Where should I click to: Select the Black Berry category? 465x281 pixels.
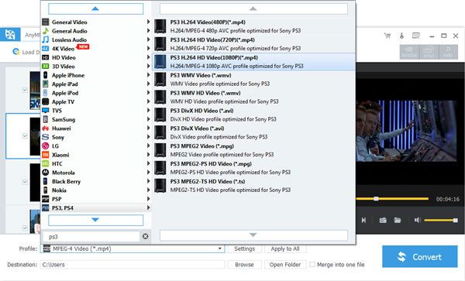tap(96, 181)
